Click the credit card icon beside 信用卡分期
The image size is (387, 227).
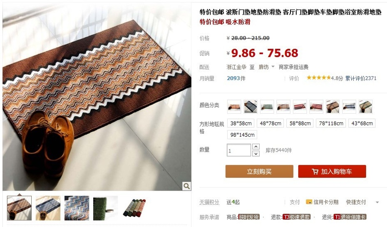pos(309,202)
